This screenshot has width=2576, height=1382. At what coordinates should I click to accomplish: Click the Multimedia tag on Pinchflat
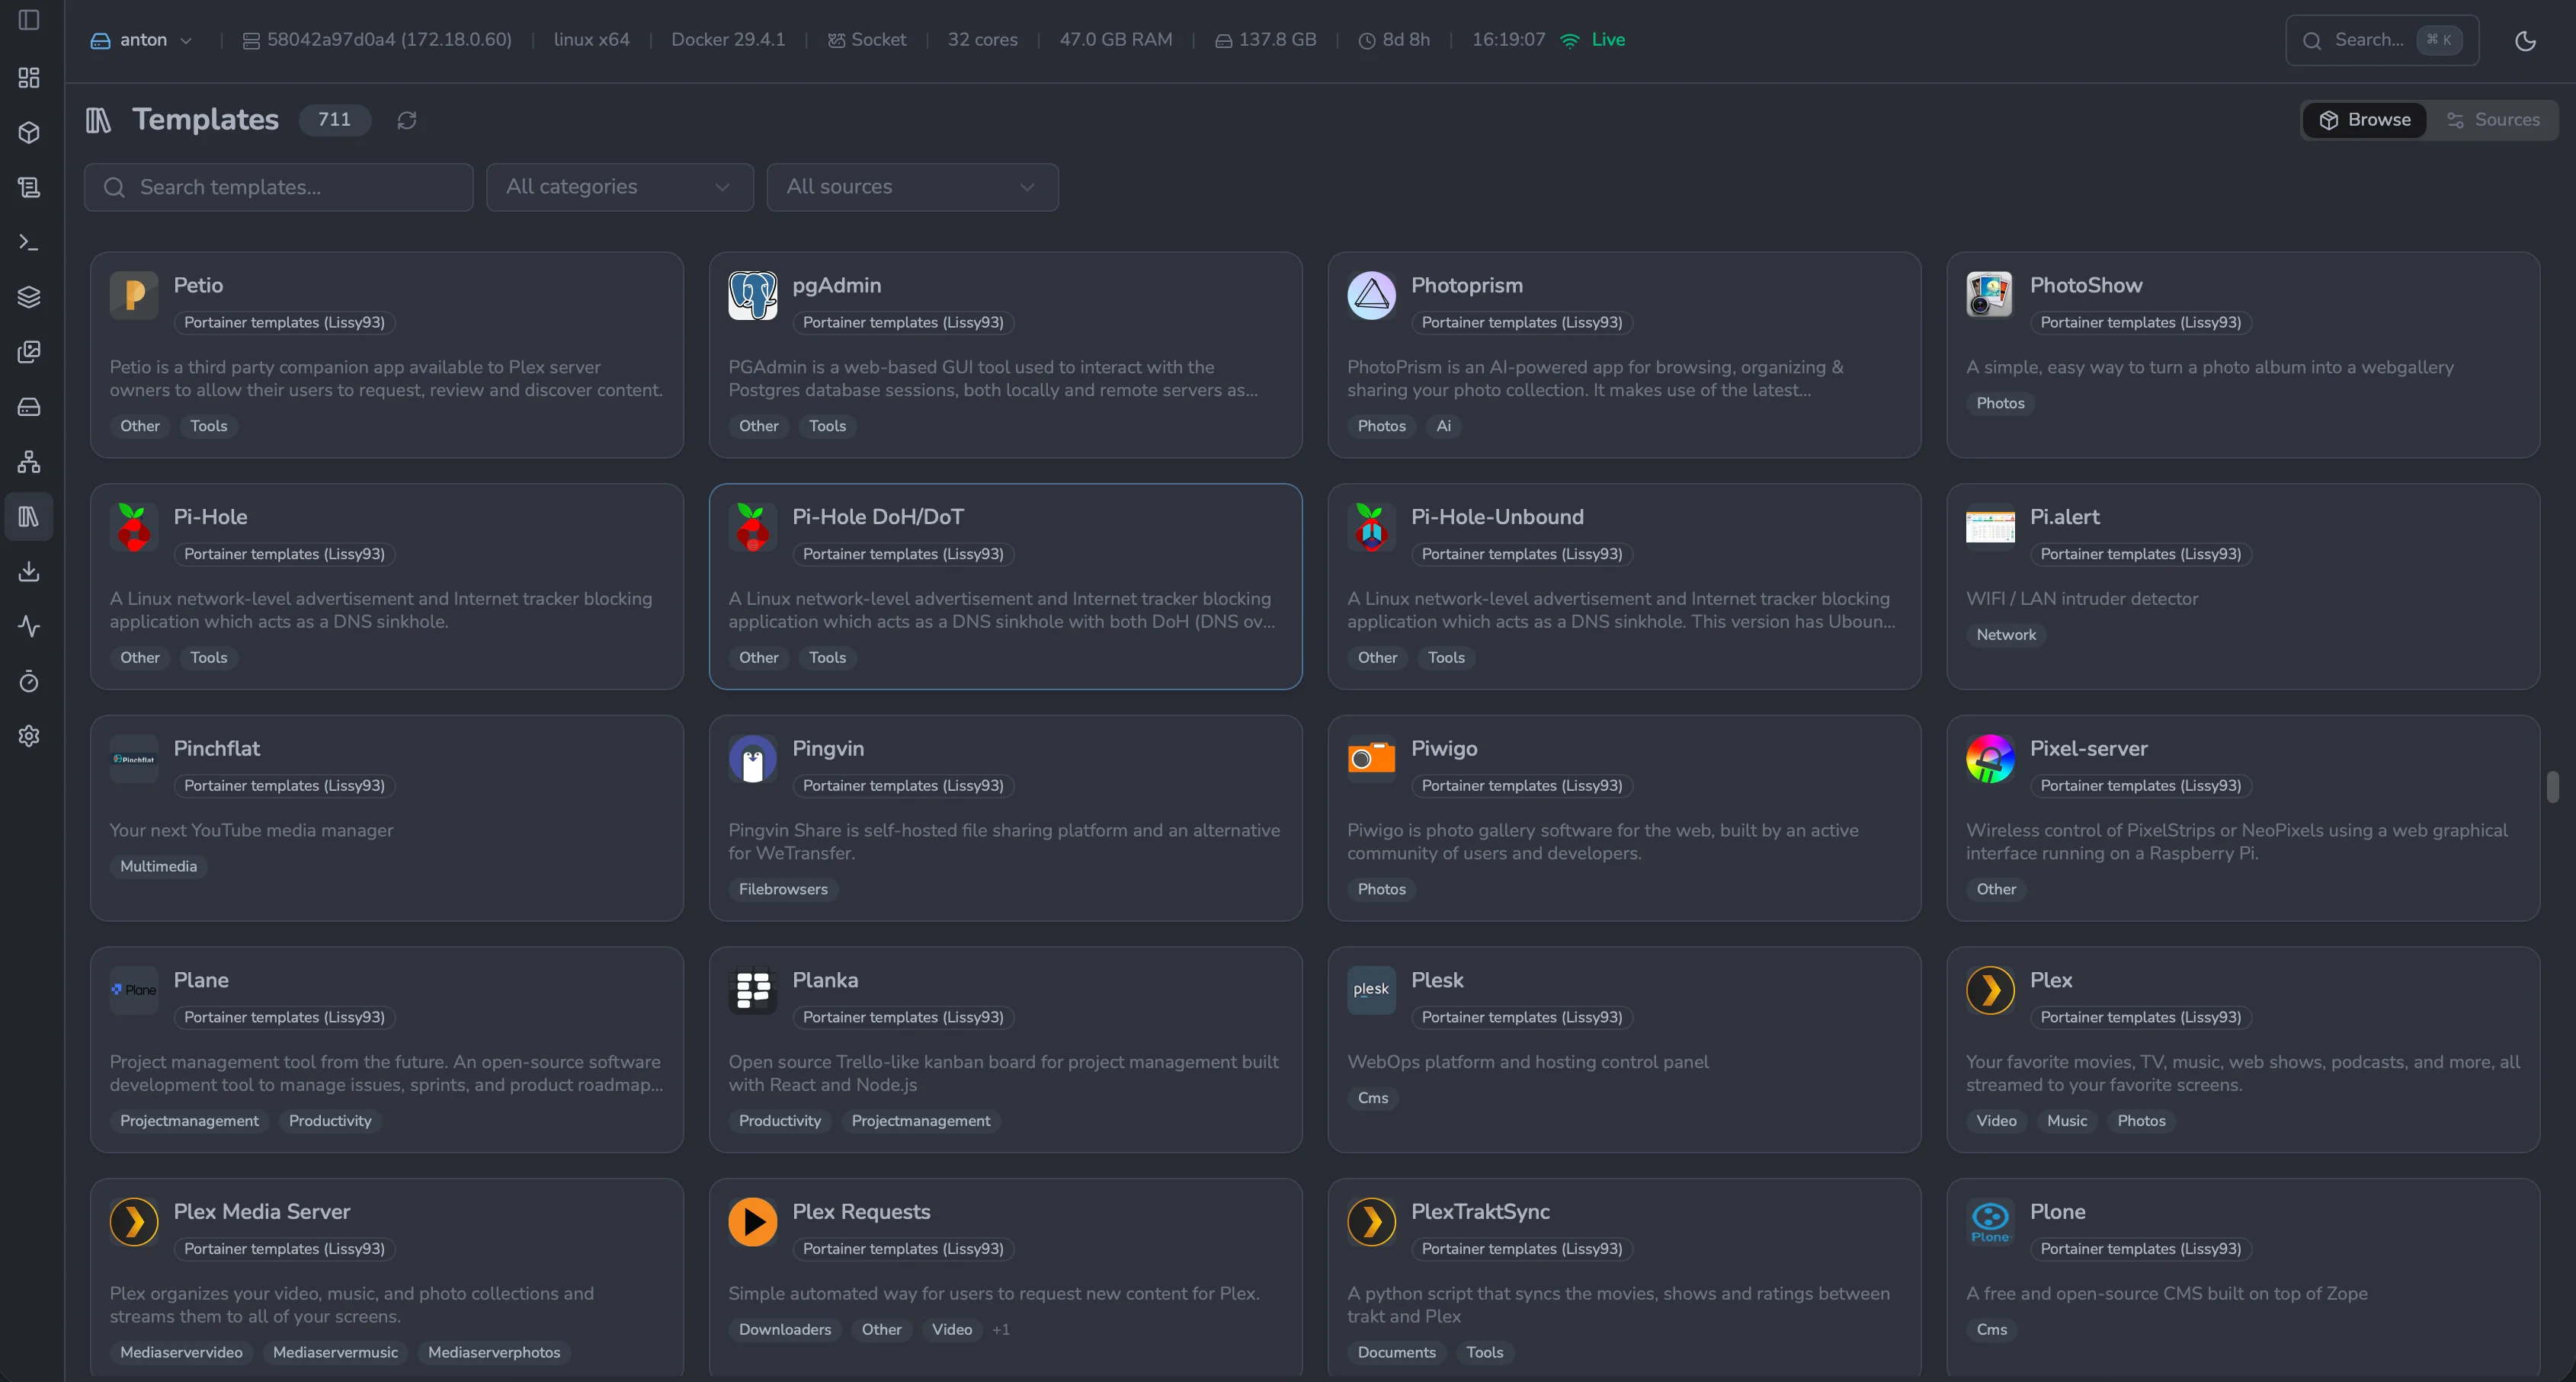click(158, 866)
